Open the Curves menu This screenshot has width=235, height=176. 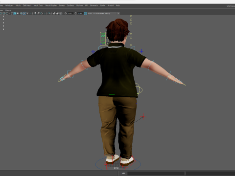(62, 5)
